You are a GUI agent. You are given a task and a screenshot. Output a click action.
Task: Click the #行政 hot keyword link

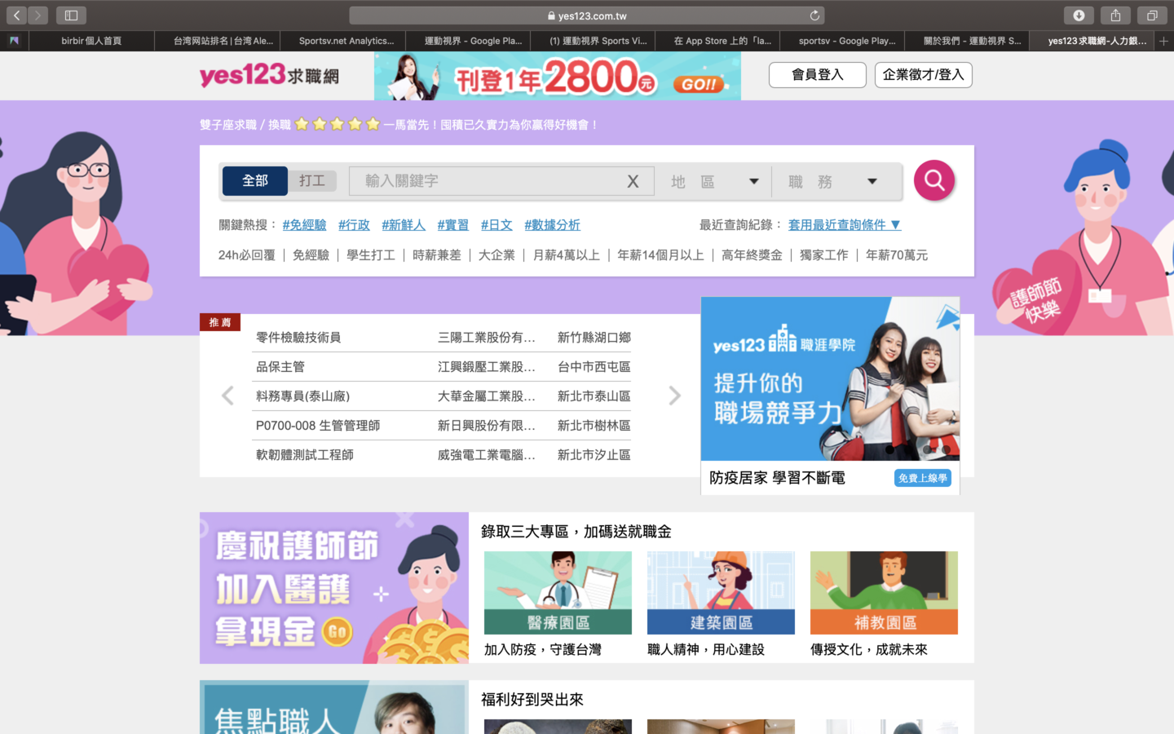(x=354, y=225)
